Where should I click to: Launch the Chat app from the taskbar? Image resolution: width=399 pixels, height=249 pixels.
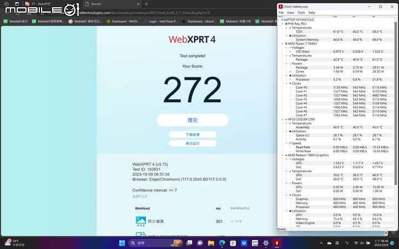(x=200, y=243)
